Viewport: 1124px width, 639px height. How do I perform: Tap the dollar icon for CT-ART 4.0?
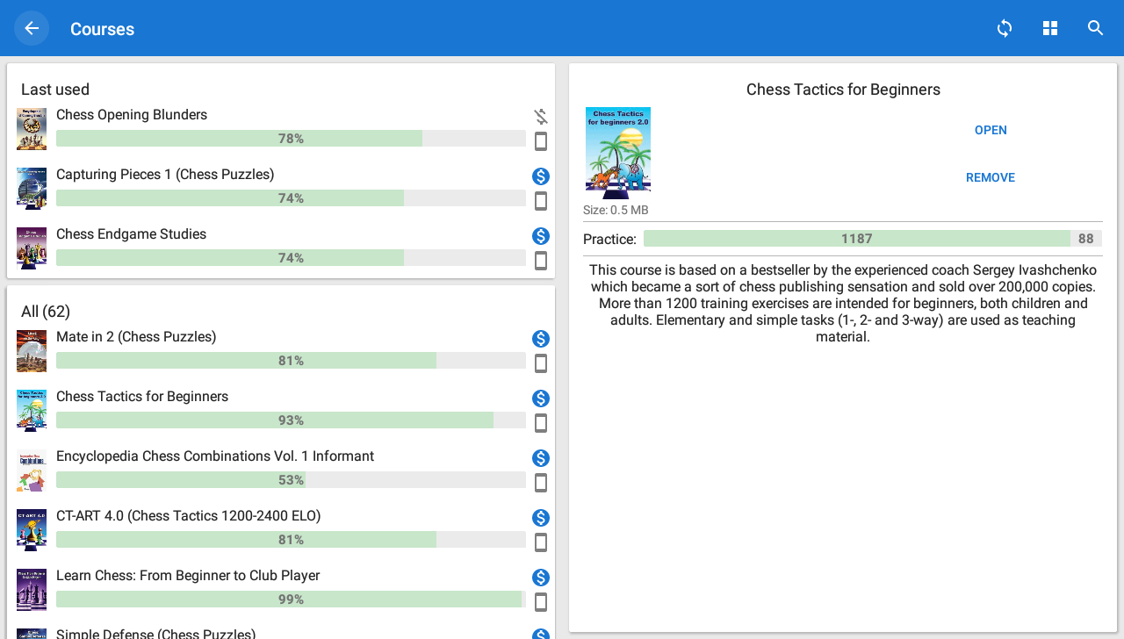[541, 518]
